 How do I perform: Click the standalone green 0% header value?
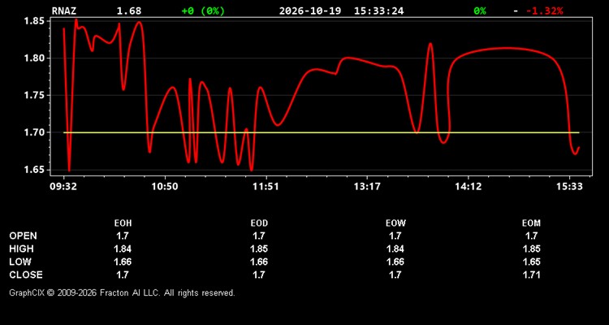click(x=480, y=11)
